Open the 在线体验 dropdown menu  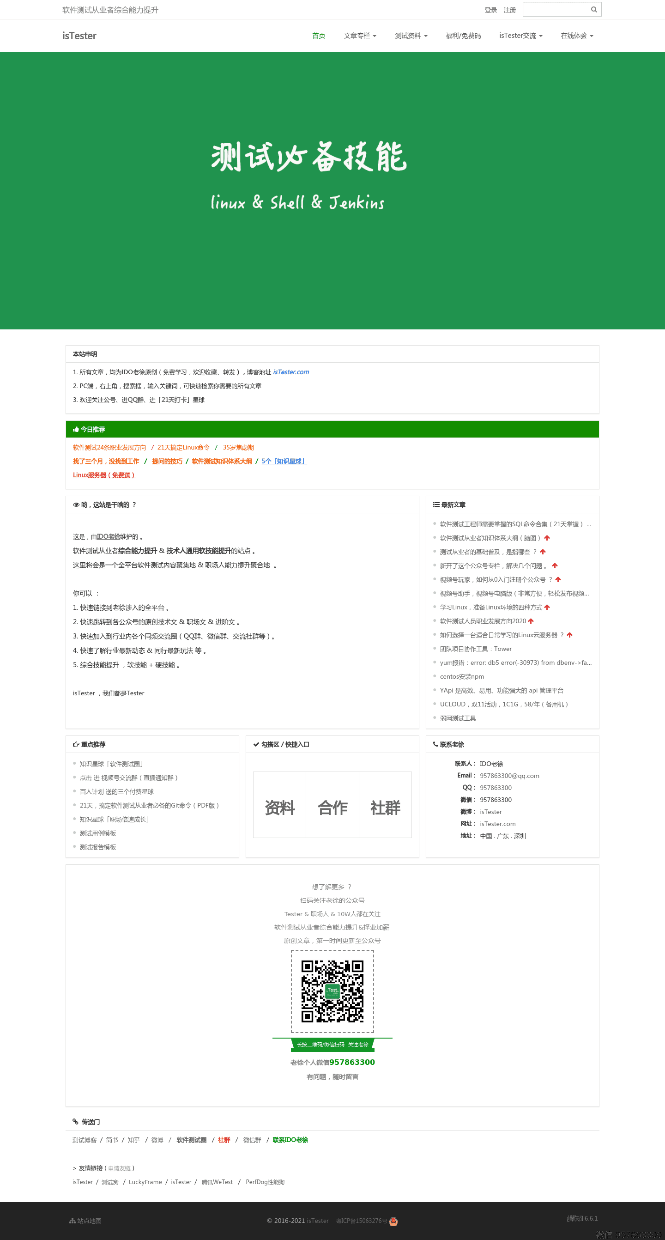click(576, 36)
